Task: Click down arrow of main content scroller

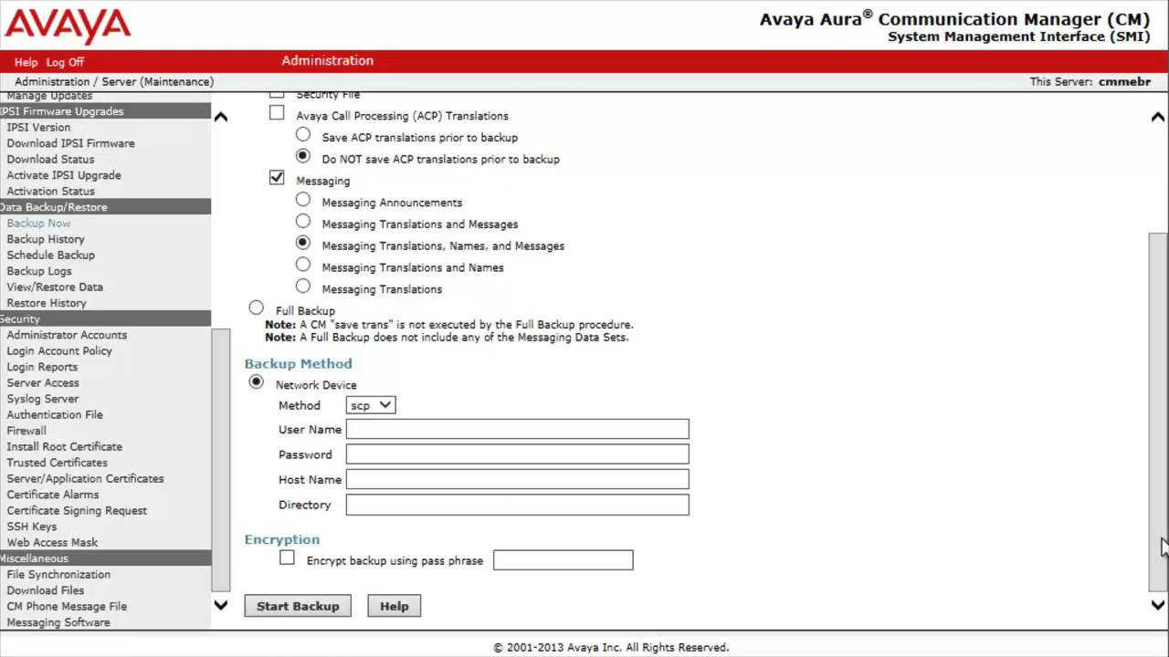Action: click(1158, 605)
